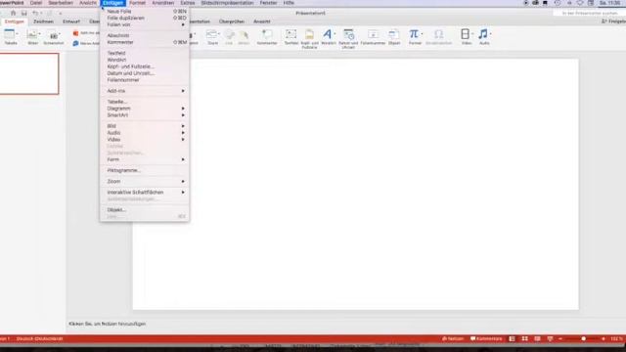Choose Folie duplizieren from the menu
Screen dimensions: 626x352
point(145,19)
